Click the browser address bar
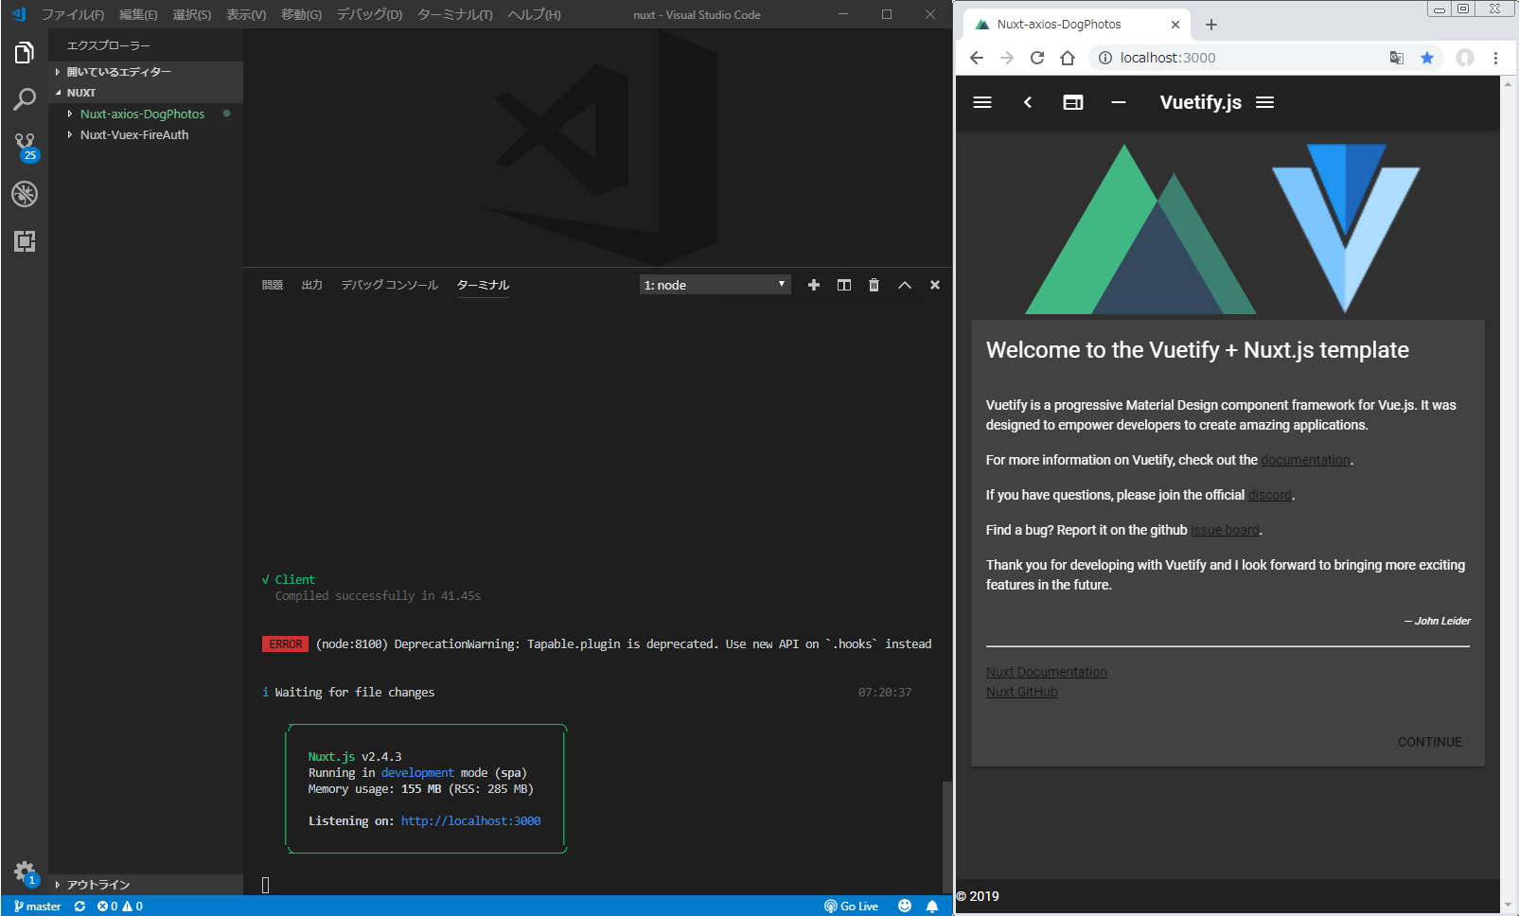The height and width of the screenshot is (916, 1519). [1240, 58]
